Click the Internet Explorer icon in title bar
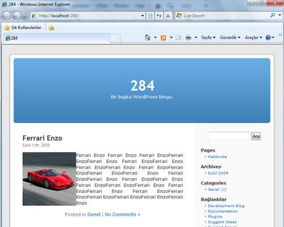Image resolution: width=284 pixels, height=227 pixels. [5, 4]
